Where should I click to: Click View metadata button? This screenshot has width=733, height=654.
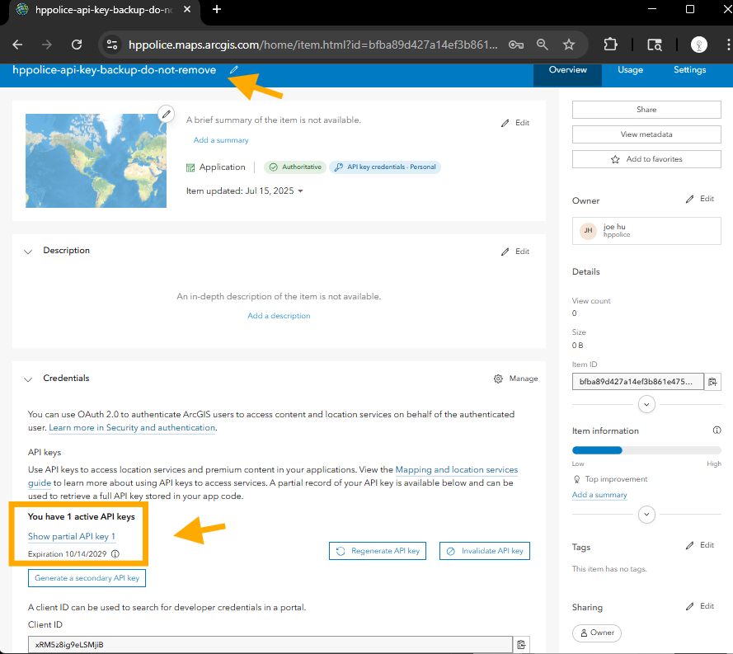646,134
